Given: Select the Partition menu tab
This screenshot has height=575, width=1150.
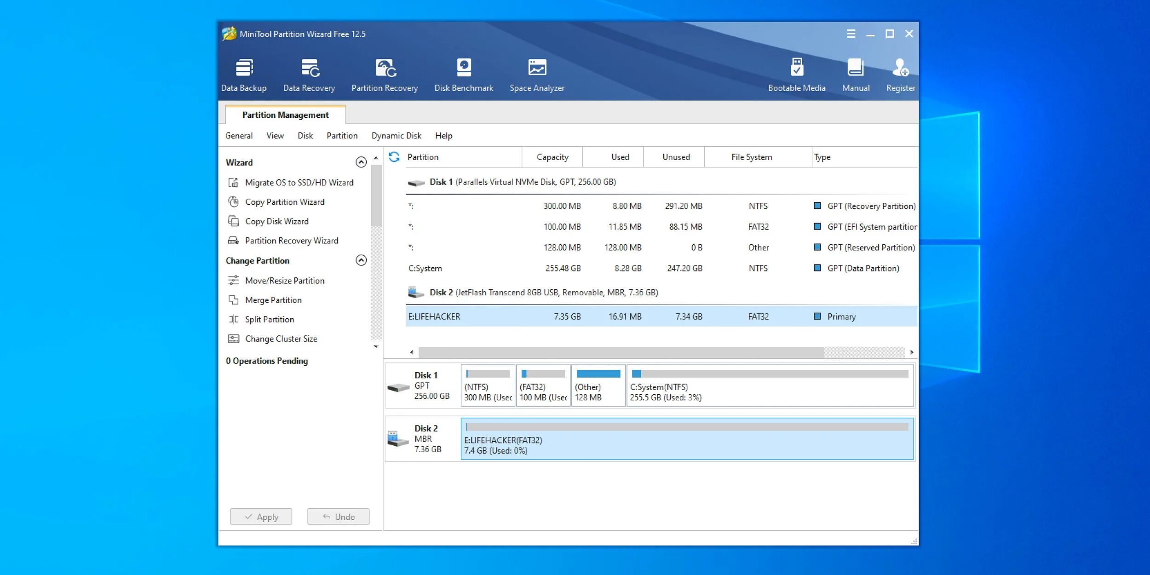Looking at the screenshot, I should 341,135.
